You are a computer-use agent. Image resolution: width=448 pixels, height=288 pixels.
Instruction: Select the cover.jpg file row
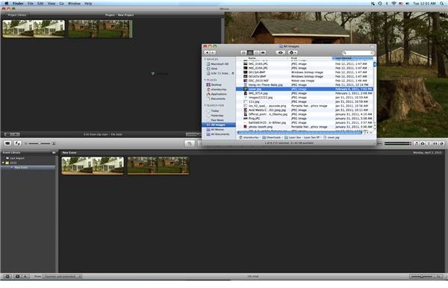coord(305,89)
